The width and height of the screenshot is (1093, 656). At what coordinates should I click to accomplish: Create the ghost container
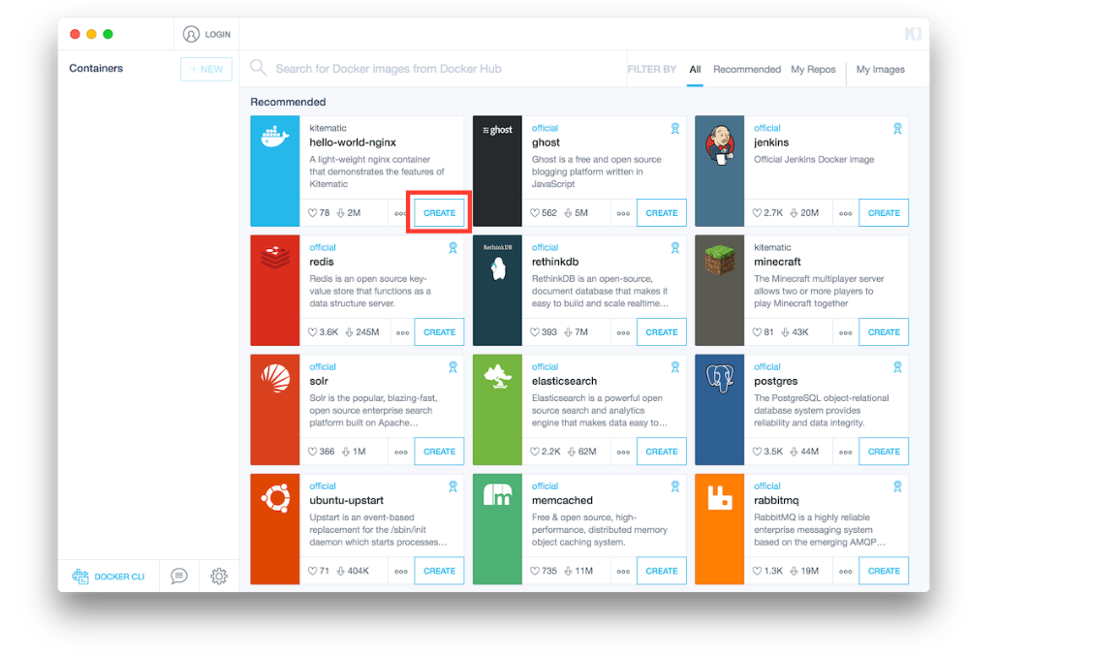pyautogui.click(x=662, y=213)
